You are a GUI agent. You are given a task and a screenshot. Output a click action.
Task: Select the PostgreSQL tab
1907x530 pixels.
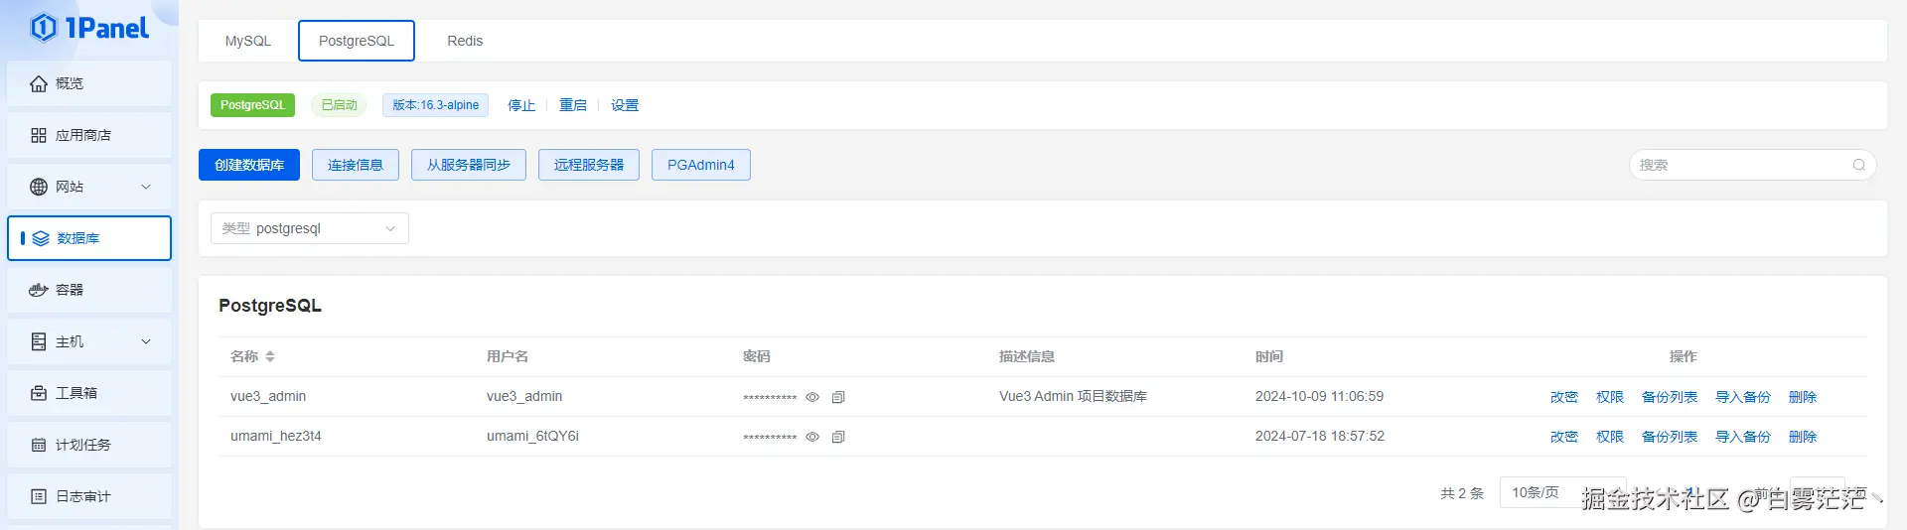[x=357, y=41]
